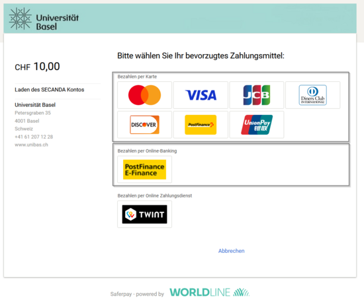The image size is (364, 305).
Task: Choose the Discover card option
Action: pos(144,125)
